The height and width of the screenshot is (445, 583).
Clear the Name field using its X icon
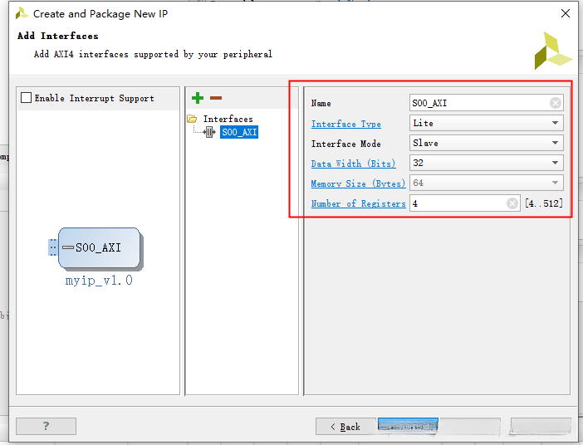[x=555, y=103]
